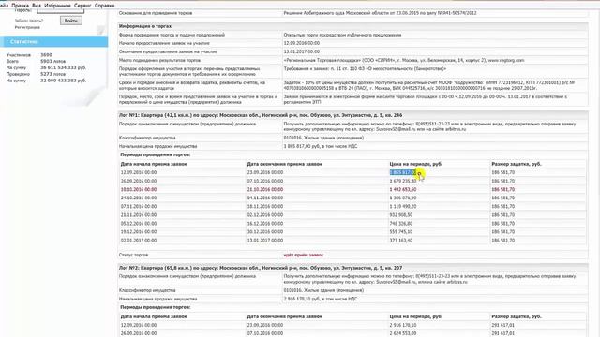
Task: Click Lot №2 apartment 65,8 кв.м heading
Action: click(x=261, y=268)
